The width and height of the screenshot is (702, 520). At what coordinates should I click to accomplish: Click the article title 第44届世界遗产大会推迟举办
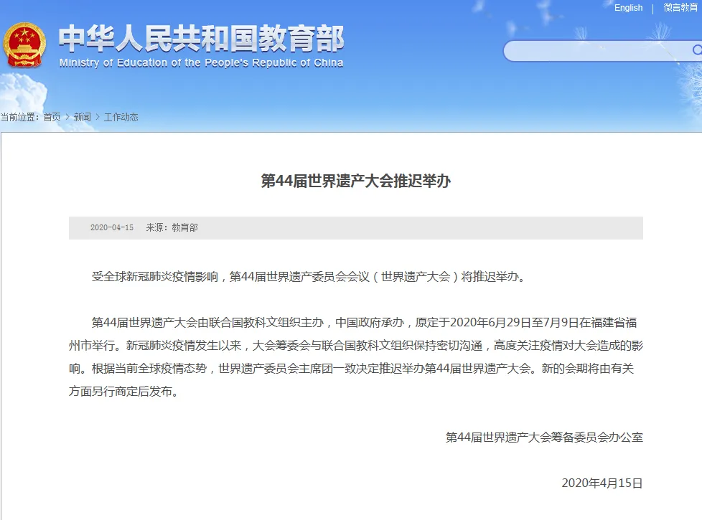coord(355,181)
